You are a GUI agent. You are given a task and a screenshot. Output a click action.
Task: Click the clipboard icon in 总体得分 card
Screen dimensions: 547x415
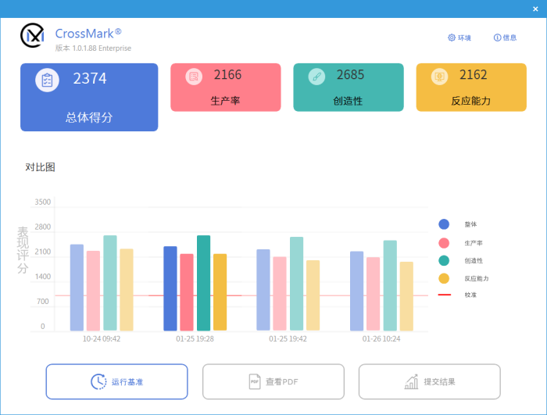point(47,80)
